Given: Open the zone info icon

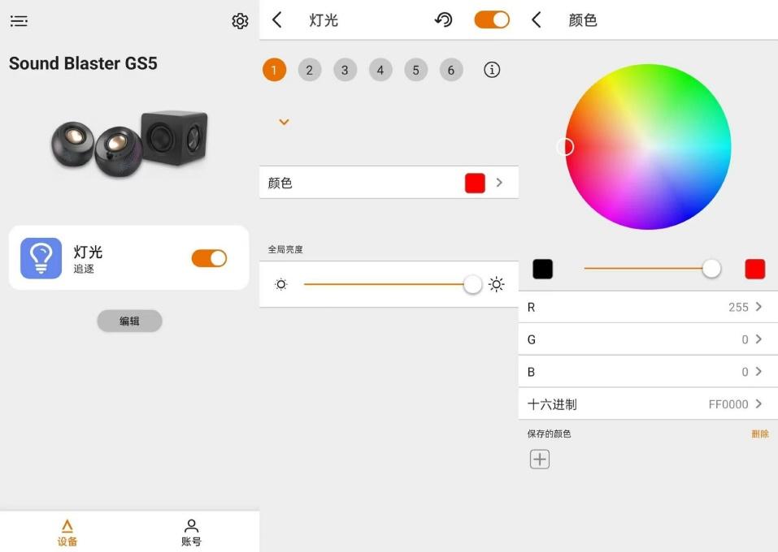Looking at the screenshot, I should (491, 70).
